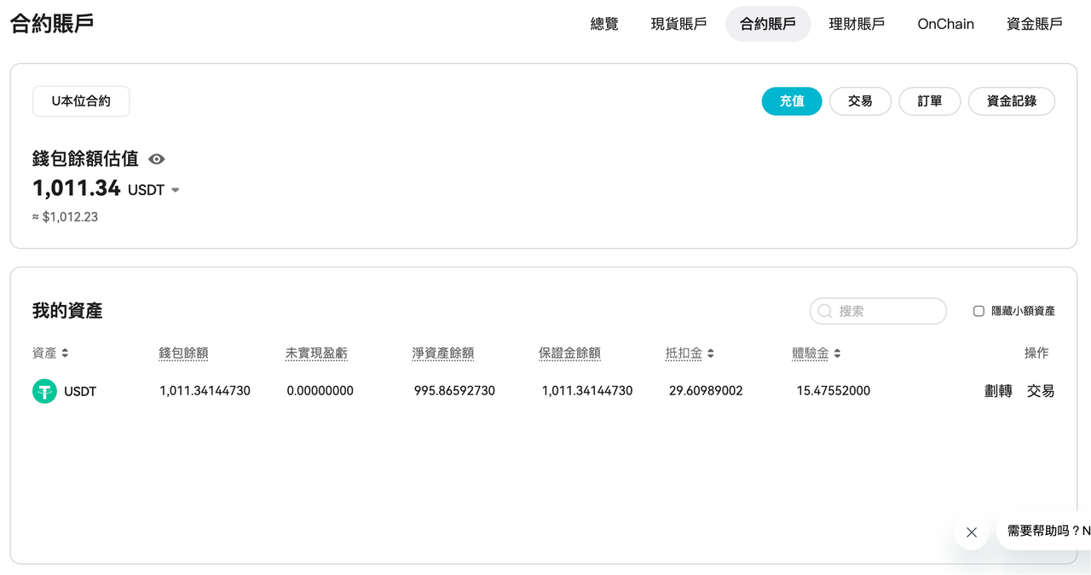The height and width of the screenshot is (575, 1091).
Task: Switch to 現貨賬戶 tab
Action: (x=678, y=24)
